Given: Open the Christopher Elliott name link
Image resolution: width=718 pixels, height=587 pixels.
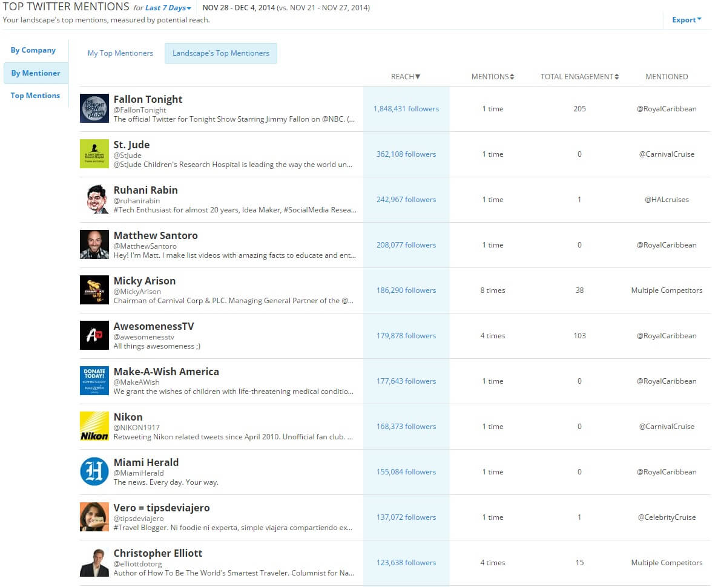Looking at the screenshot, I should 158,553.
